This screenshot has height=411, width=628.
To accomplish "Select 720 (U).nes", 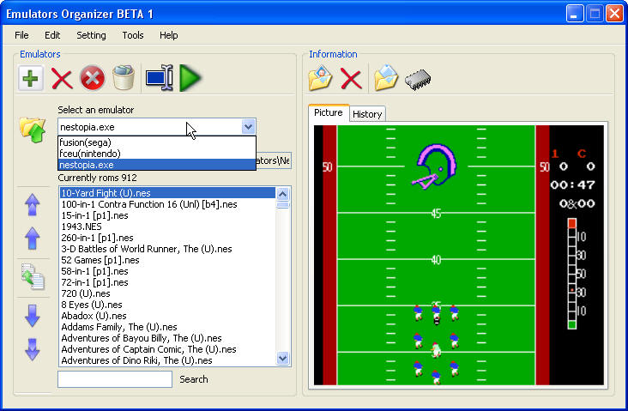I will coord(167,293).
